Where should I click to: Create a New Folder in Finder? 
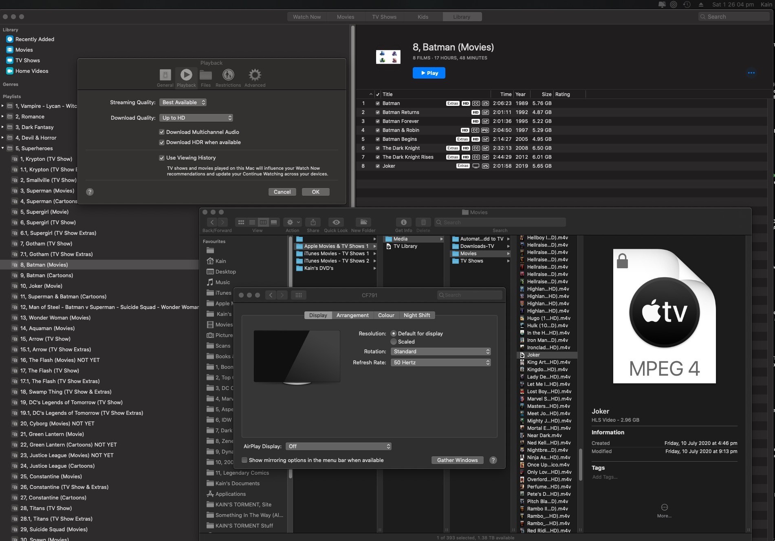363,222
